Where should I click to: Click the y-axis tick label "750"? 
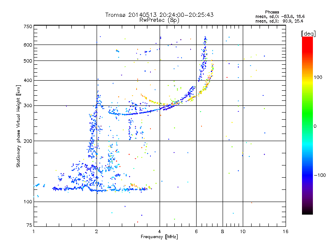tap(28, 26)
